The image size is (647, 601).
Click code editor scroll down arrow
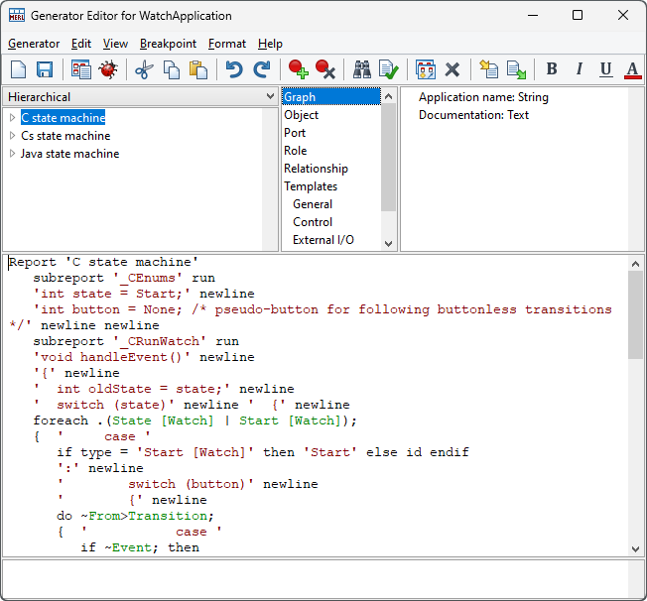[635, 549]
